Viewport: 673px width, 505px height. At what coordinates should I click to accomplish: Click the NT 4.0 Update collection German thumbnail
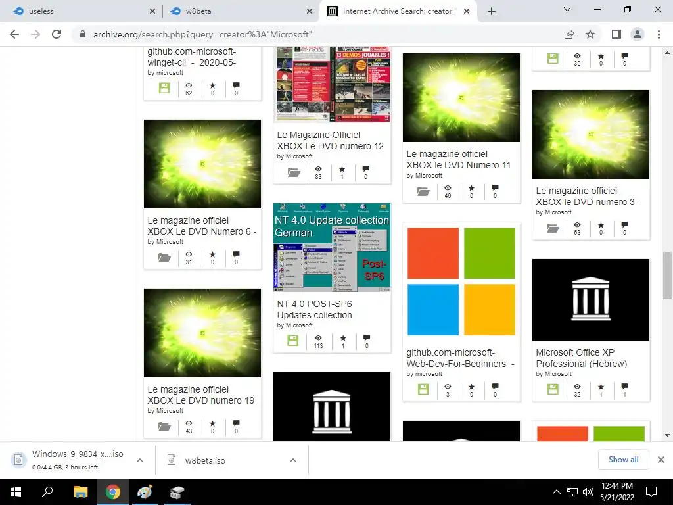tap(332, 247)
